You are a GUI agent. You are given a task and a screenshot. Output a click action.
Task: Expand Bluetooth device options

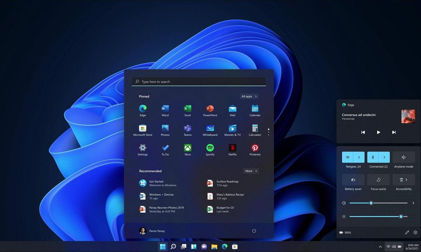384,157
